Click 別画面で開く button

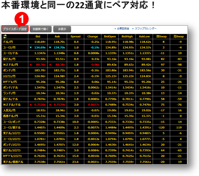[x=40, y=29]
